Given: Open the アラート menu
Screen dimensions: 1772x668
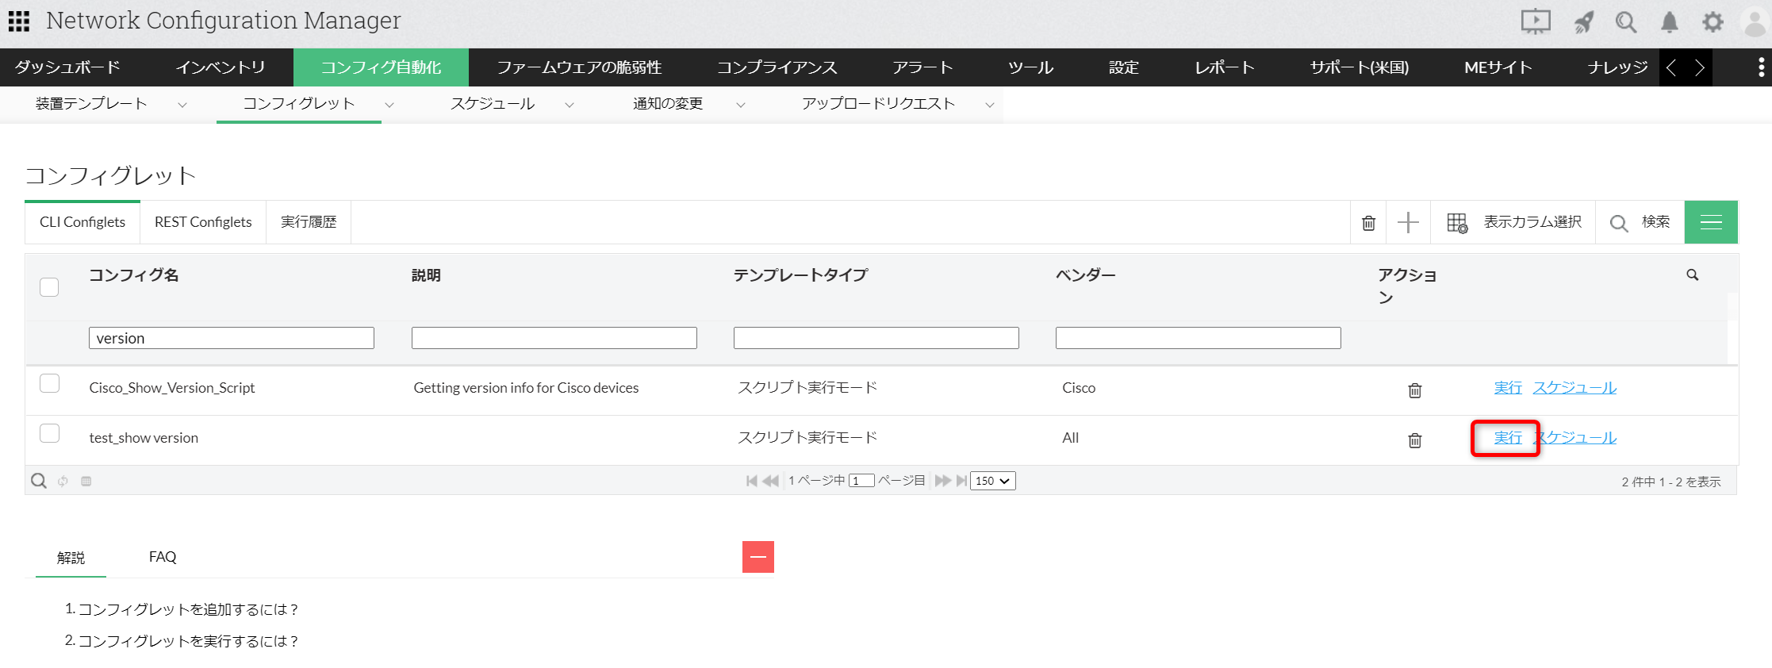Looking at the screenshot, I should pos(922,67).
